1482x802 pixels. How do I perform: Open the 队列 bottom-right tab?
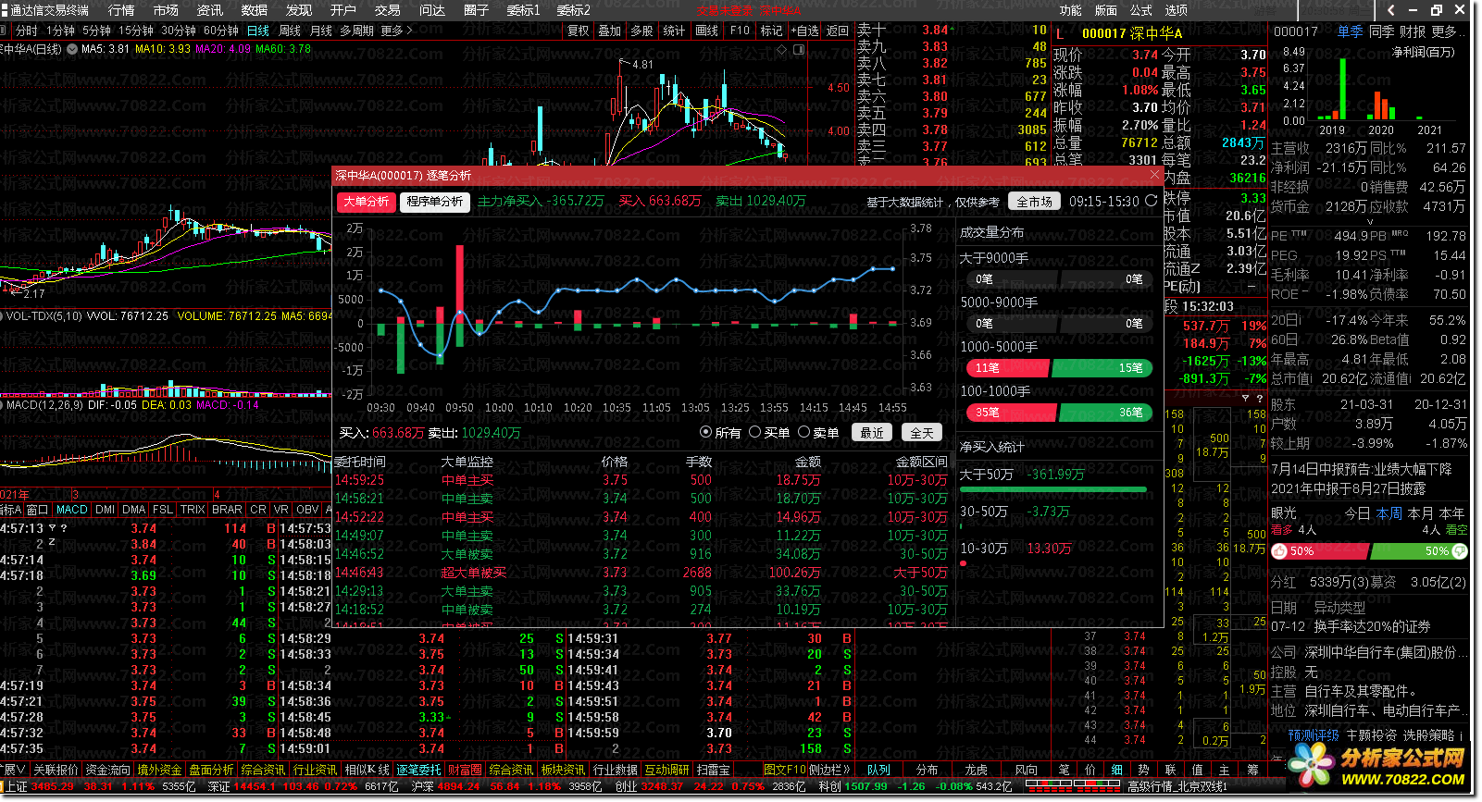878,770
